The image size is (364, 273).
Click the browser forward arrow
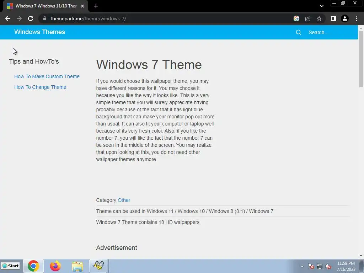(x=19, y=18)
